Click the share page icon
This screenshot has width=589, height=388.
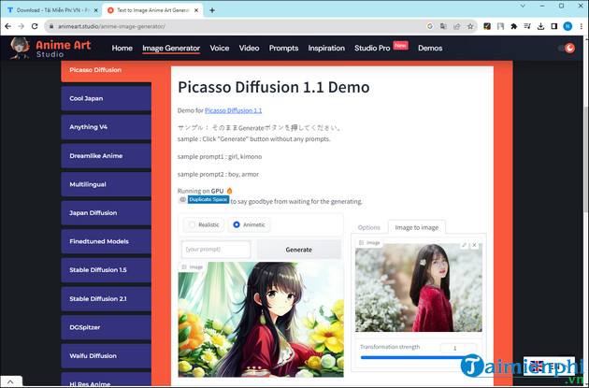coord(457,26)
